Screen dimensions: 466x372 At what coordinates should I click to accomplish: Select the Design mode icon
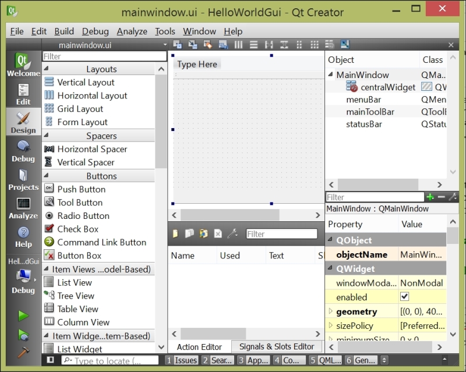(x=23, y=122)
